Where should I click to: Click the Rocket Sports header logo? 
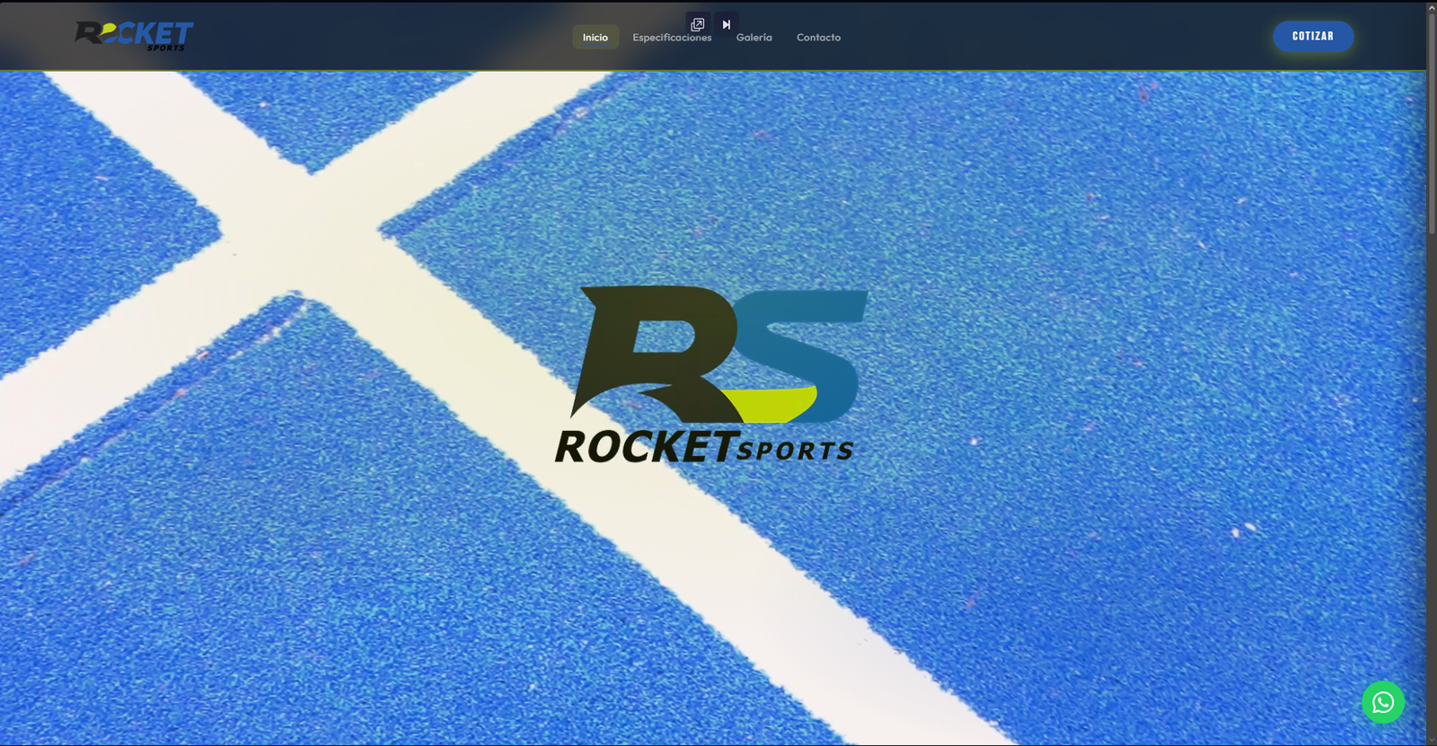click(x=135, y=36)
